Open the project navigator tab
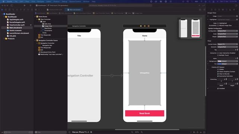This screenshot has height=134, width=239. coord(2,10)
